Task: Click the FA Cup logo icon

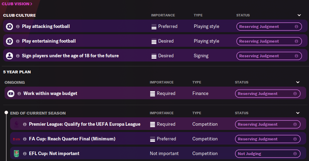Action: (16, 139)
